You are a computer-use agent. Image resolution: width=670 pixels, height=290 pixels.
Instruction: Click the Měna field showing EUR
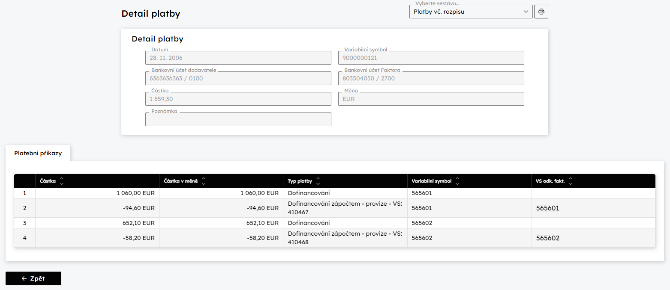click(431, 99)
